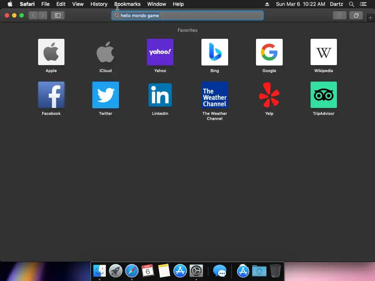
Task: Open the Wikipedia favorite
Action: point(324,52)
